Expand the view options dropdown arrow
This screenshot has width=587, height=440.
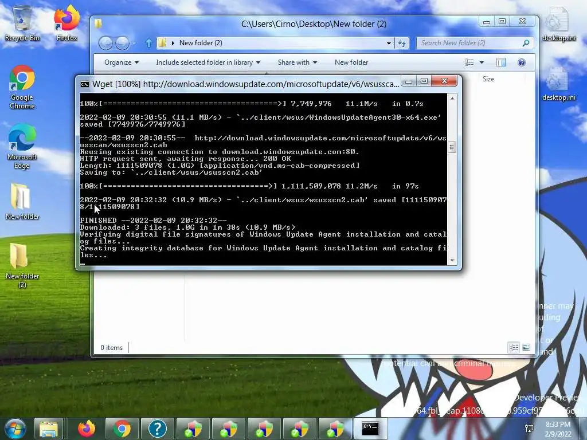(482, 62)
